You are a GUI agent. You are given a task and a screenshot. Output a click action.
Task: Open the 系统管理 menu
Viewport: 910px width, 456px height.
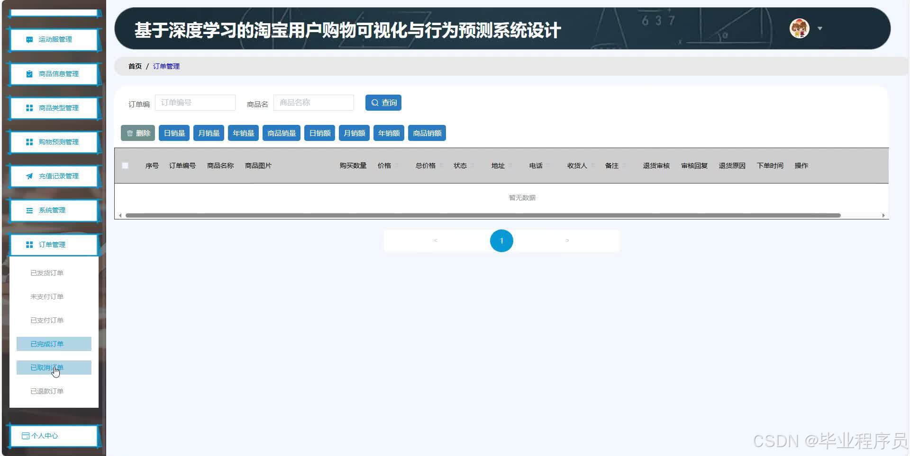click(x=54, y=210)
